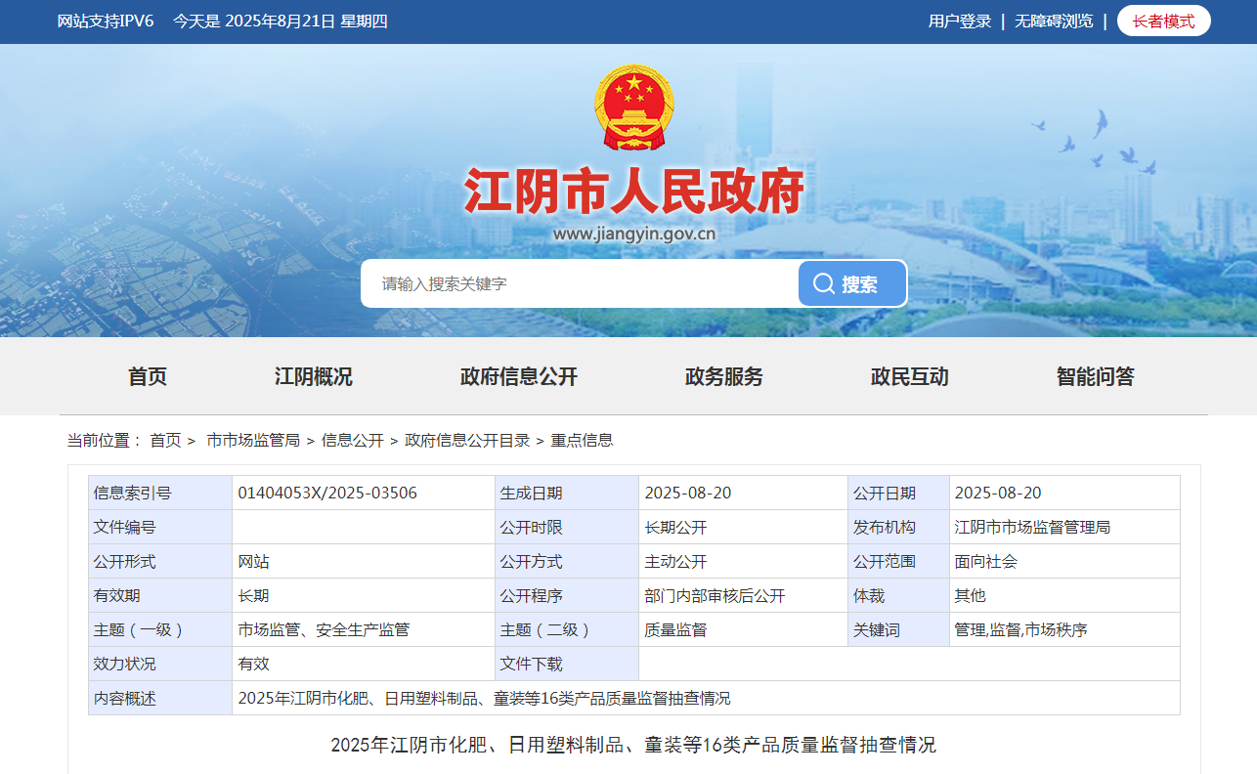Click the 公开时限 label cell
This screenshot has width=1257, height=774.
click(567, 527)
